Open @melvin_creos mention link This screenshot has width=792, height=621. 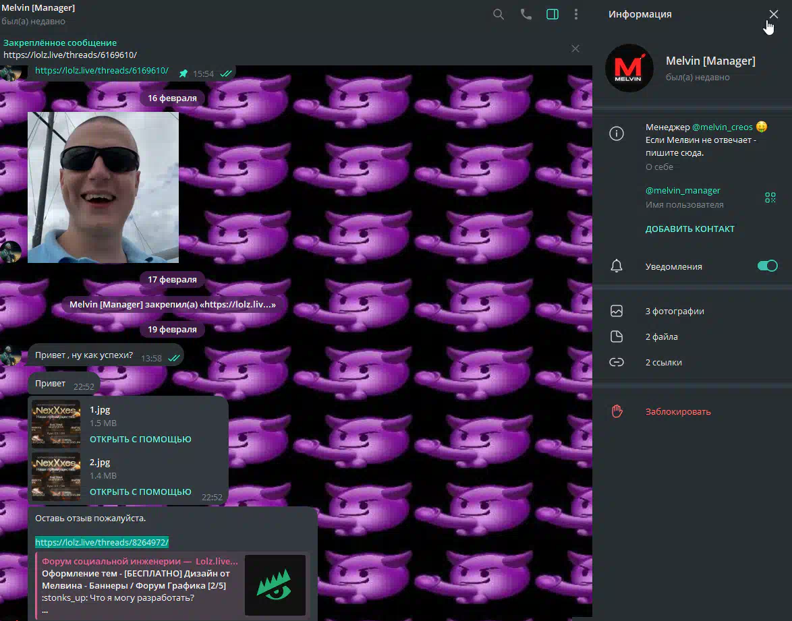[722, 127]
